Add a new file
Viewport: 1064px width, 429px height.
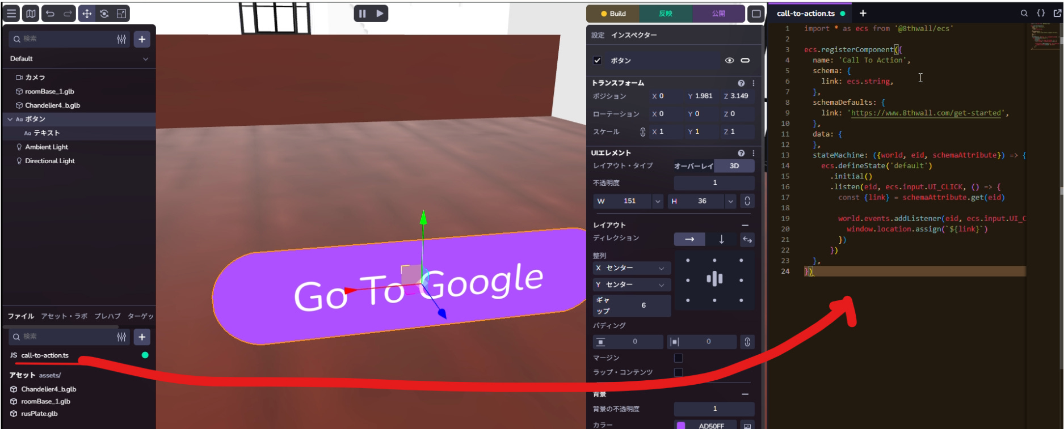(x=142, y=337)
